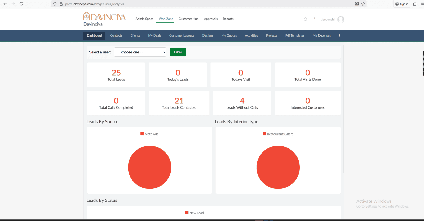Image resolution: width=424 pixels, height=221 pixels.
Task: Toggle the Restaurants&Bars legend item
Action: [x=278, y=134]
